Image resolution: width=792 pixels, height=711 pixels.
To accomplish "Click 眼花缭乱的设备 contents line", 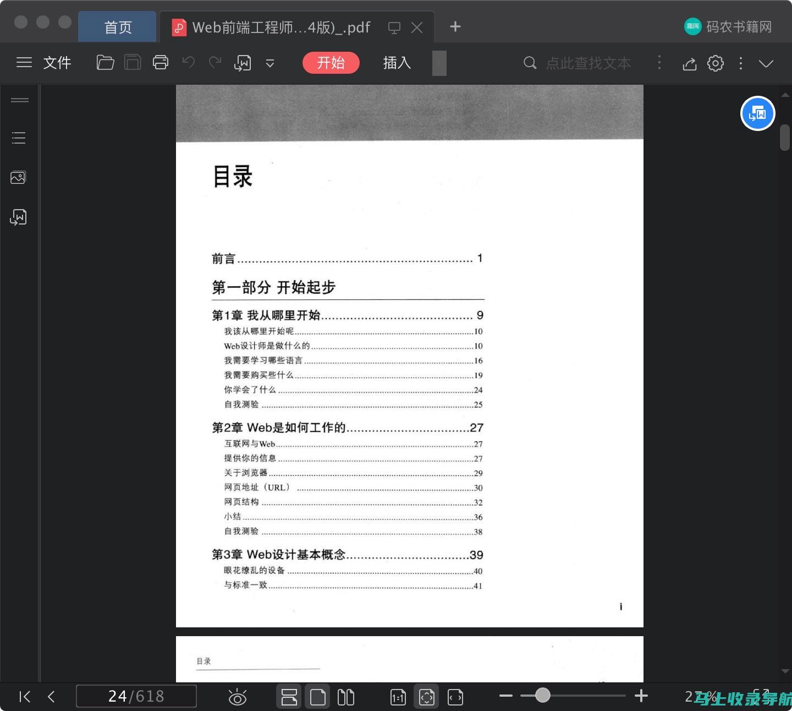I will tap(353, 571).
